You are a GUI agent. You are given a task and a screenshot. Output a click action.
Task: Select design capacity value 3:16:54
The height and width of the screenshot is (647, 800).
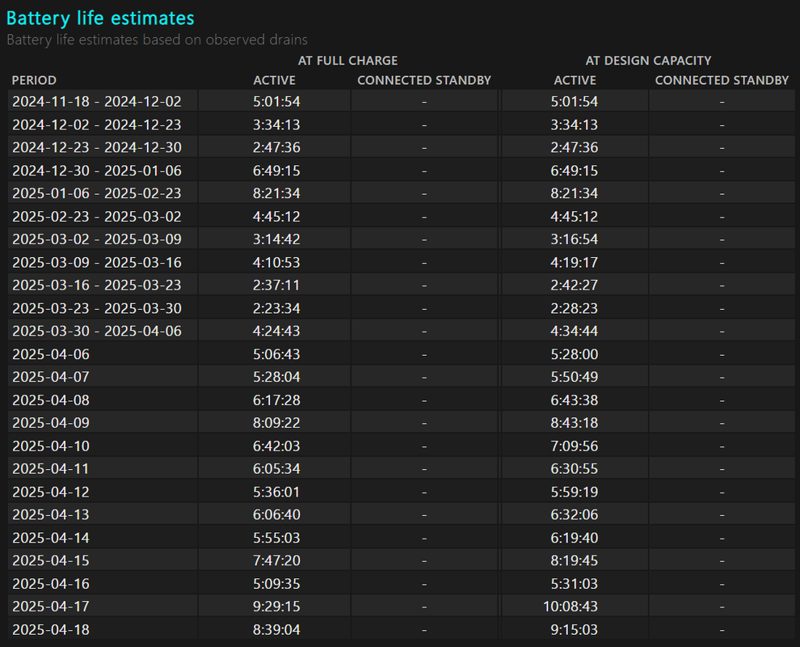[x=574, y=239]
